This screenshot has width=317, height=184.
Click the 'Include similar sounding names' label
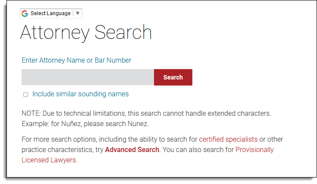(x=80, y=94)
